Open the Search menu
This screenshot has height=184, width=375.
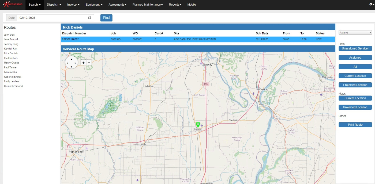[35, 5]
